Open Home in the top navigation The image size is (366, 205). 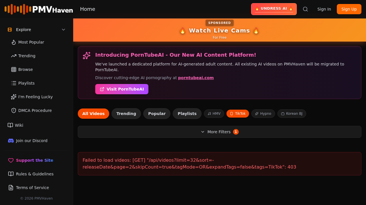[87, 9]
